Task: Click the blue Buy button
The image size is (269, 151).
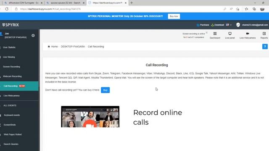Action: pyautogui.click(x=105, y=90)
